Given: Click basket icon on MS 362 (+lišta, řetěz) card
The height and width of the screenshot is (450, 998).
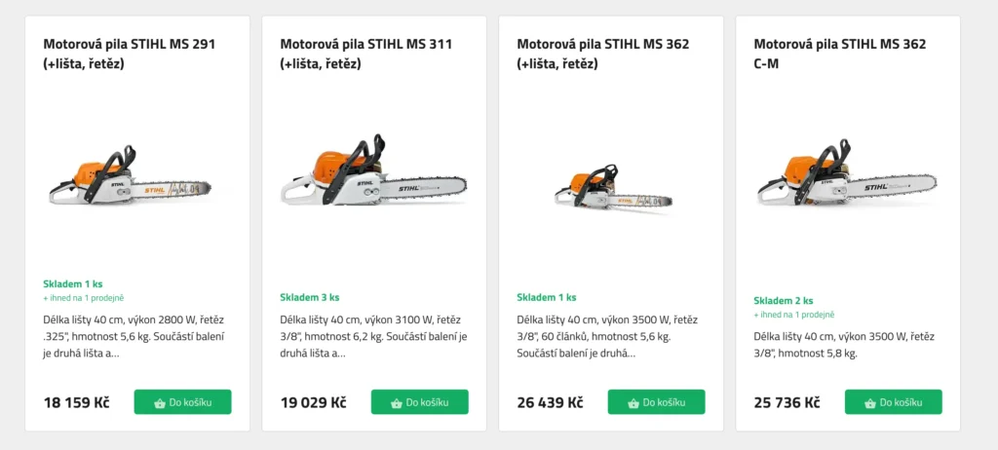Looking at the screenshot, I should pyautogui.click(x=633, y=402).
